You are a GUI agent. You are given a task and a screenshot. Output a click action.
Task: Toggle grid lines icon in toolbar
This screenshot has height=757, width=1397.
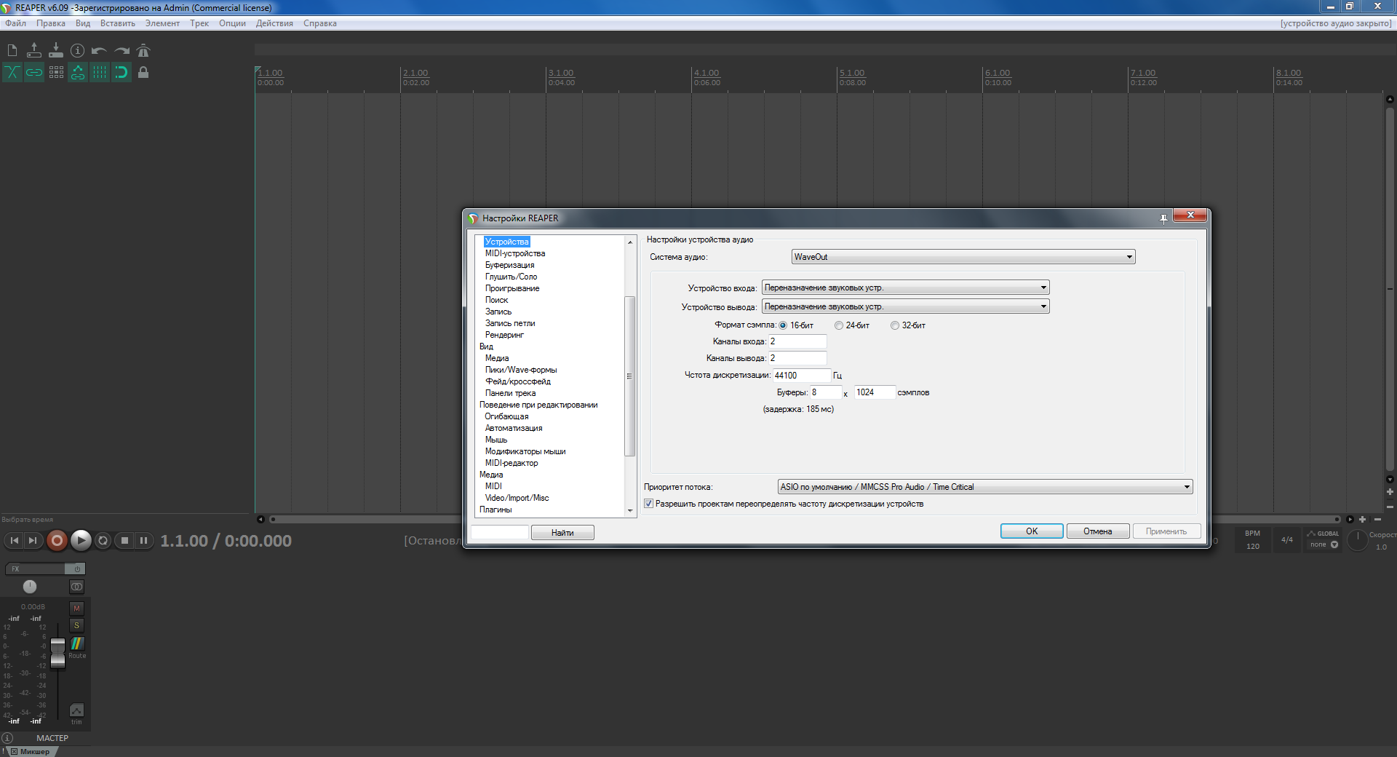tap(100, 72)
